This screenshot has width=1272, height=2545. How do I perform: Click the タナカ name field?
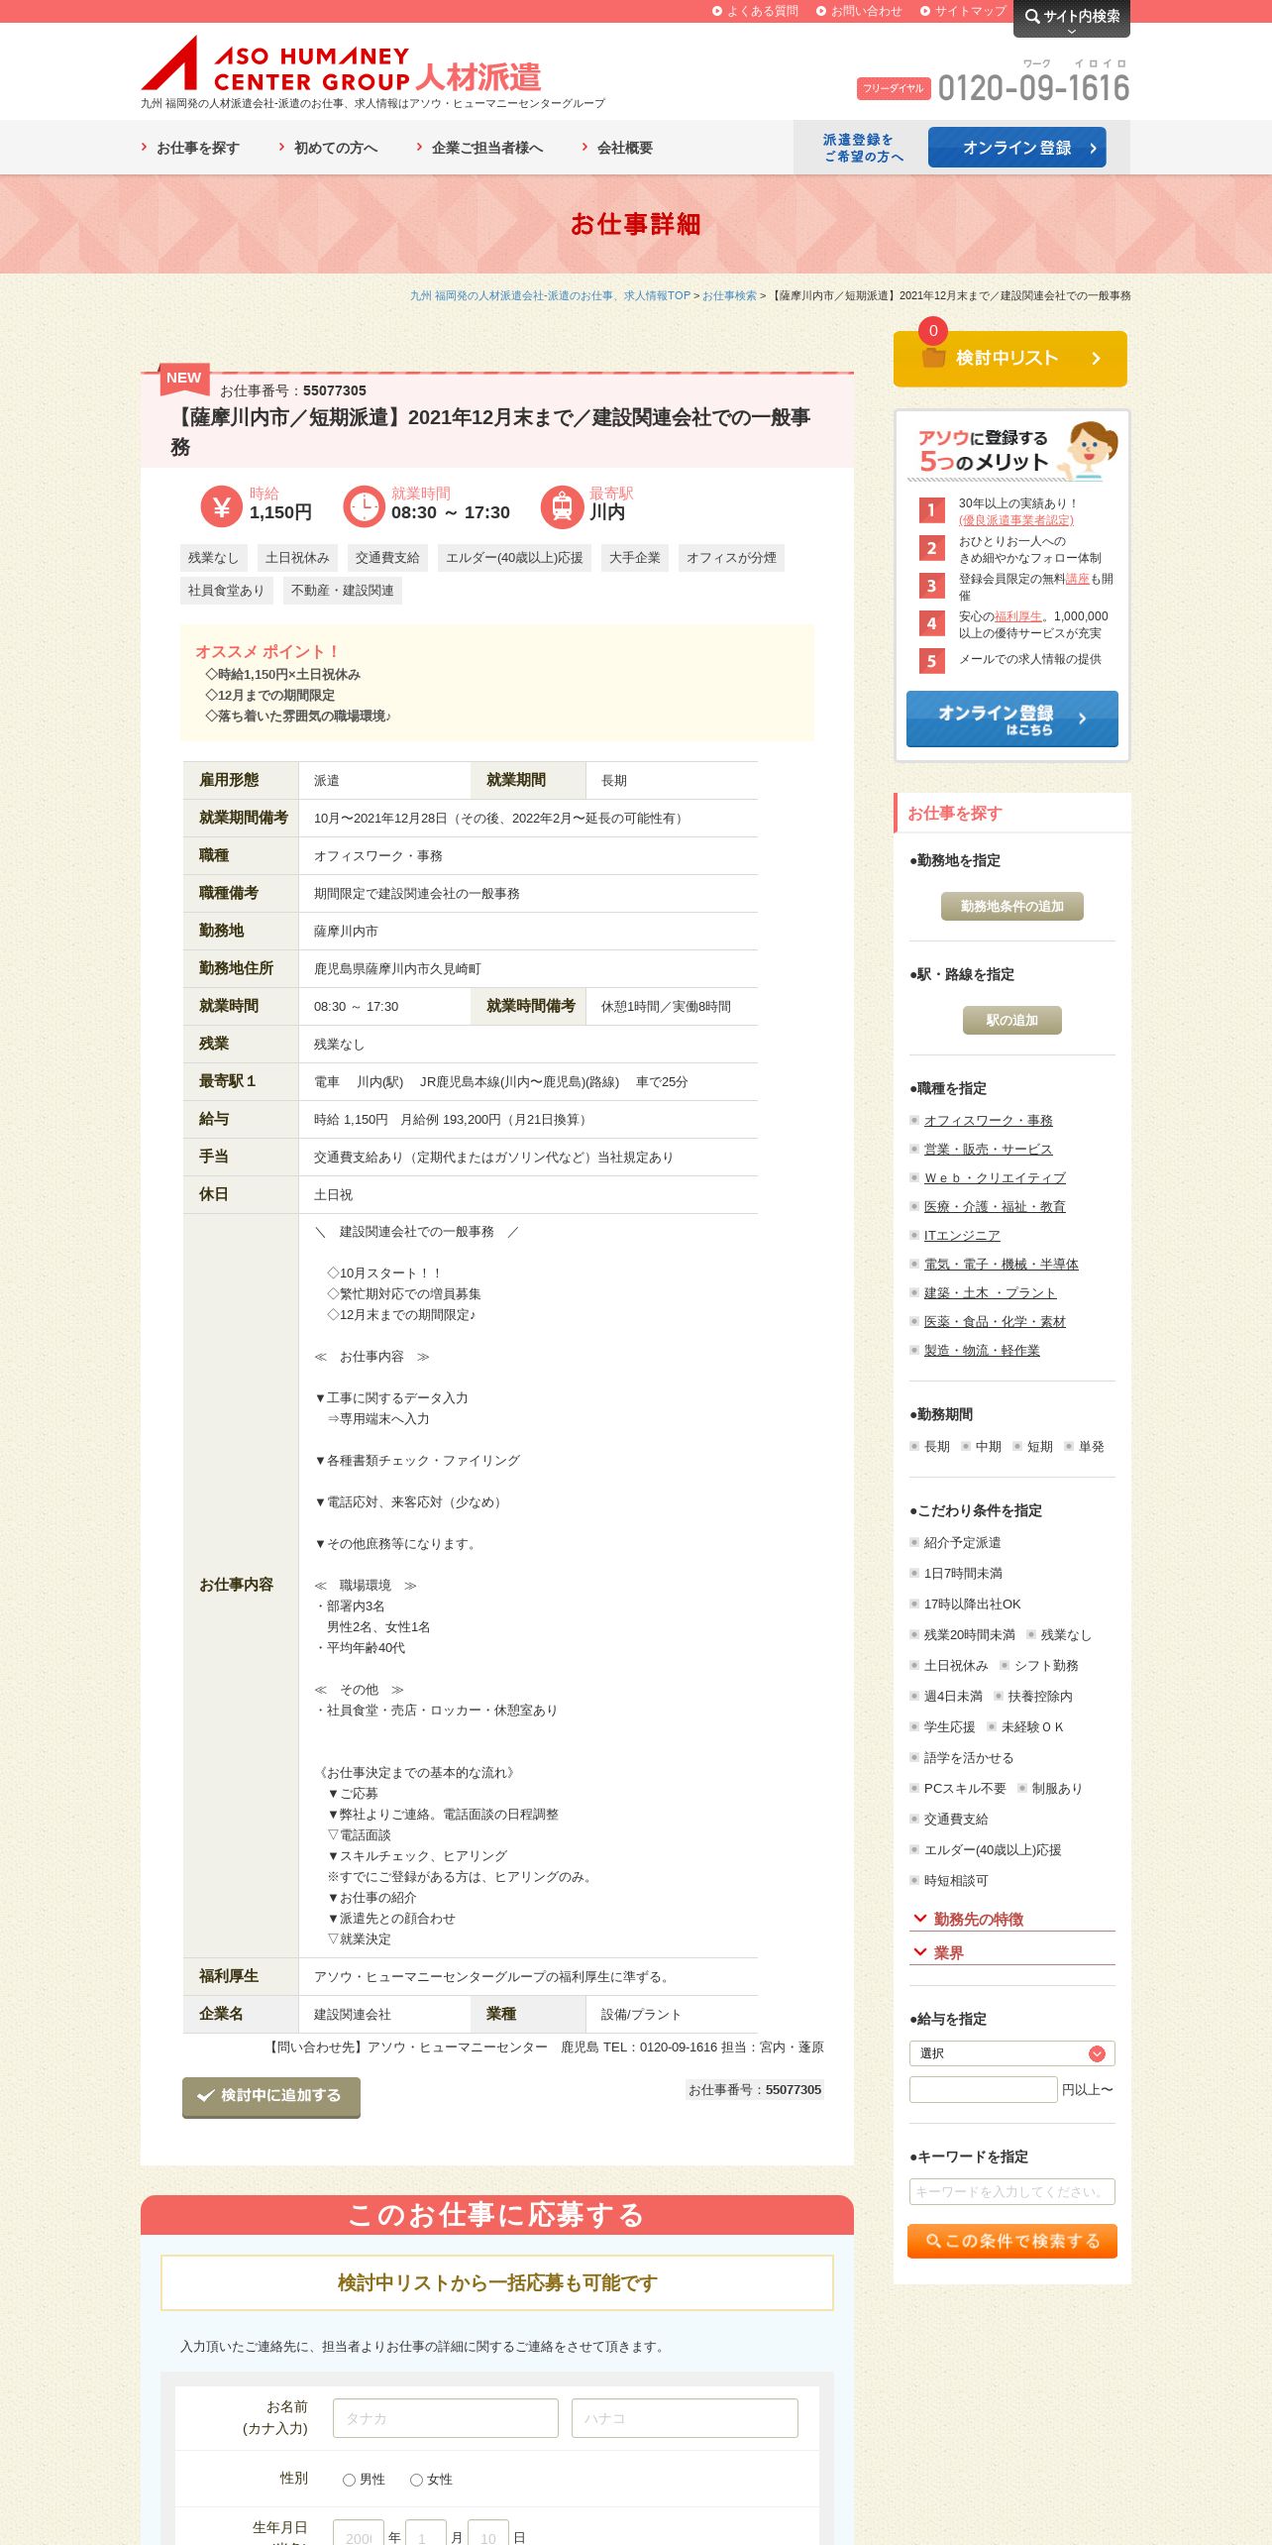pyautogui.click(x=446, y=2418)
